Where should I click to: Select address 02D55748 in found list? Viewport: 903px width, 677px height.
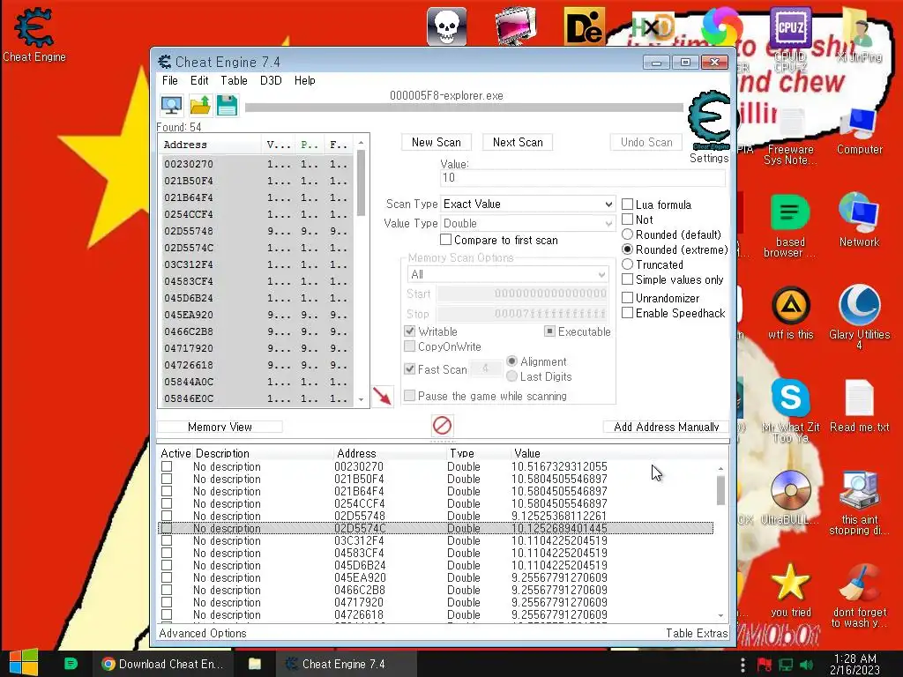[x=257, y=231]
